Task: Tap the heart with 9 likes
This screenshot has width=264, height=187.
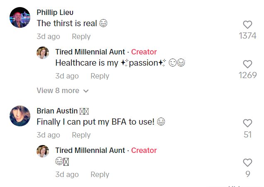Action: pos(247,163)
